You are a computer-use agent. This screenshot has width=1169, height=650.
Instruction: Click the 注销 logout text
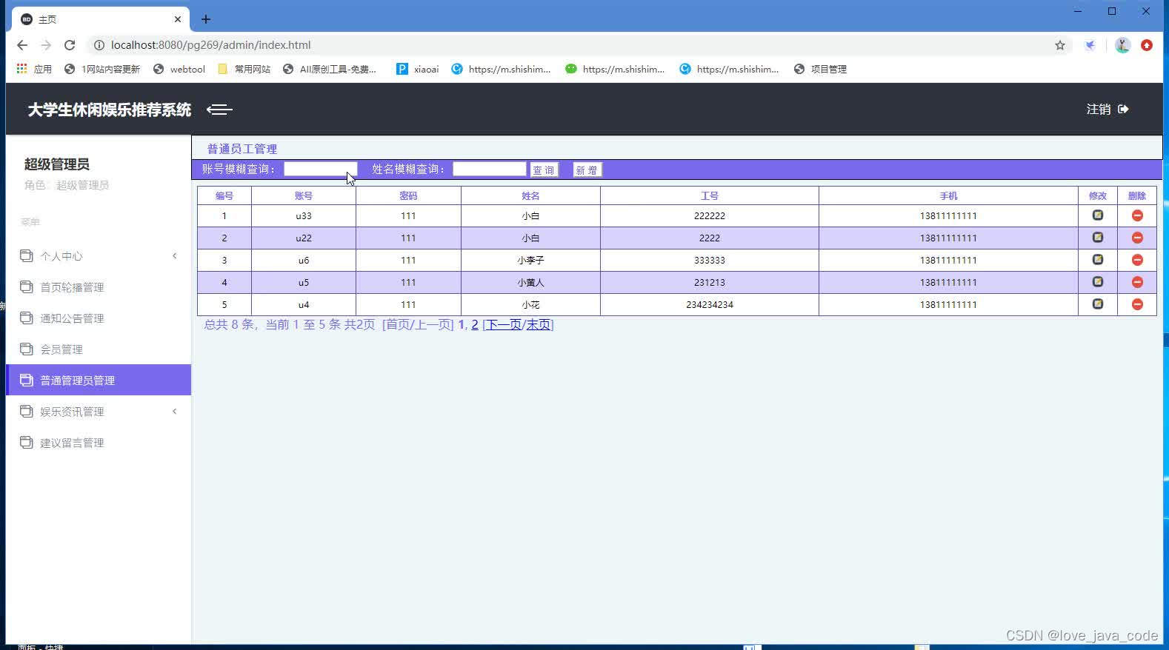point(1099,110)
